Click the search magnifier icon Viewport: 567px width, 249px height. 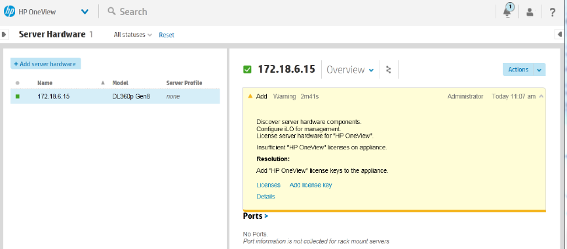[111, 12]
